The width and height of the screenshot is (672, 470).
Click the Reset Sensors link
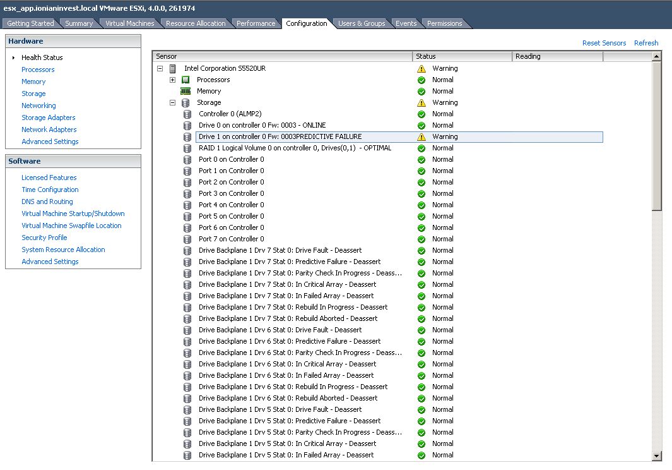tap(604, 43)
